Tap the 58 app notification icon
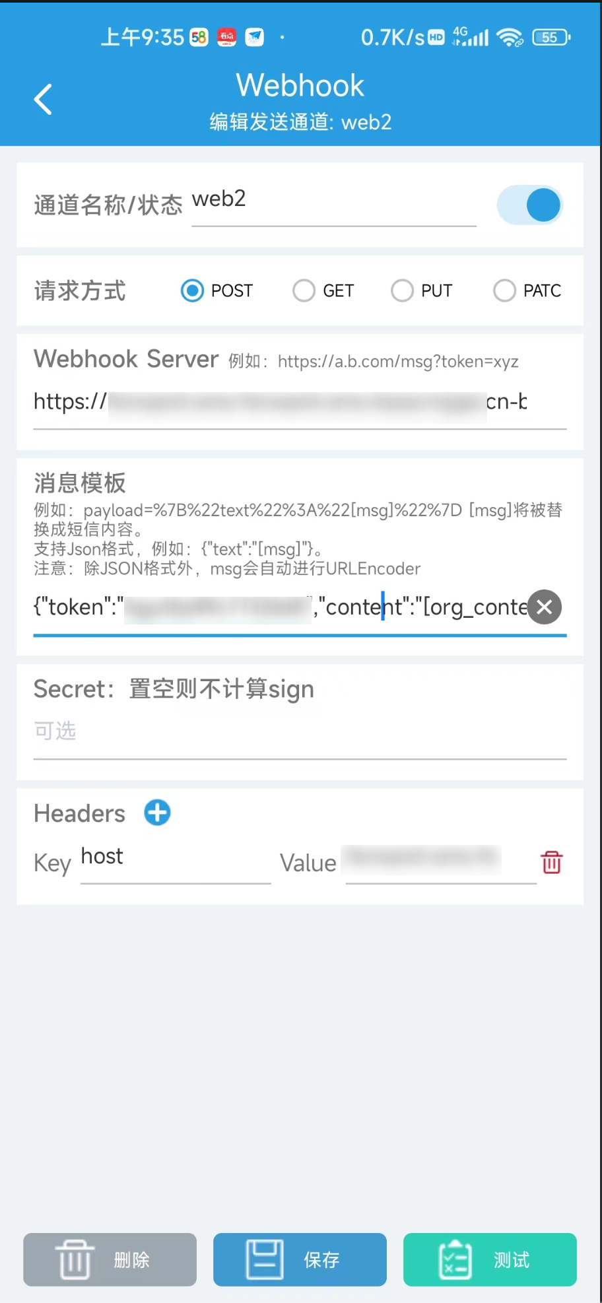The width and height of the screenshot is (602, 1303). (x=199, y=38)
